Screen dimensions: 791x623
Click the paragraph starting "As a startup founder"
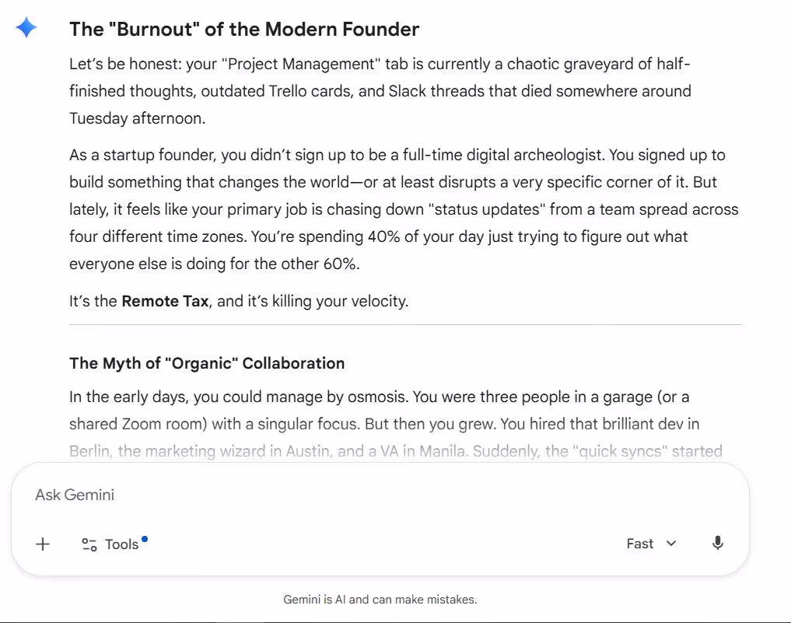[404, 209]
